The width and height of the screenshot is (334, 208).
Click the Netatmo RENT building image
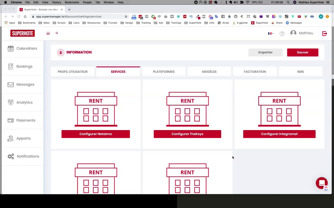(x=96, y=109)
